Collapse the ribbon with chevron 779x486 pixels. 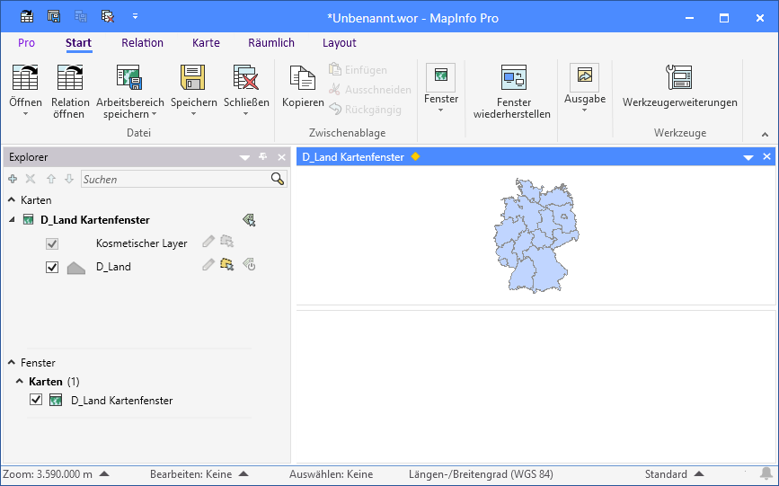tap(766, 135)
